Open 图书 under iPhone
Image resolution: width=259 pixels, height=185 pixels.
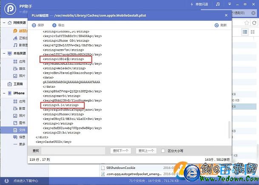tap(19, 123)
